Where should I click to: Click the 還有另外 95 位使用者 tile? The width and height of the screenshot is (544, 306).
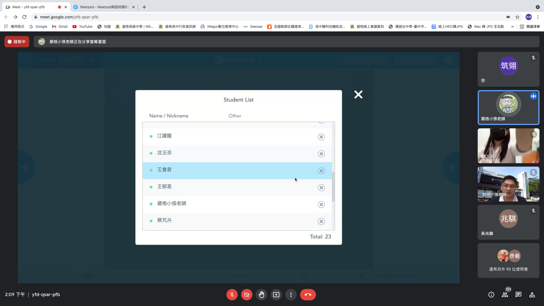(x=508, y=260)
